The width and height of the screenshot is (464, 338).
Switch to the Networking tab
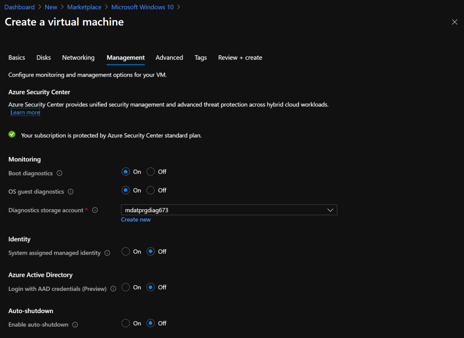point(78,58)
